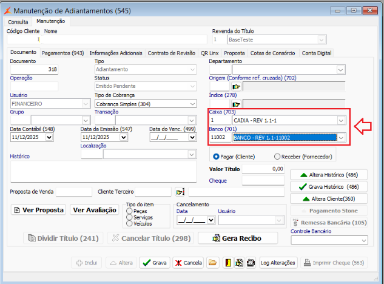
Task: Open the Data Contábil date picker
Action: [49, 137]
